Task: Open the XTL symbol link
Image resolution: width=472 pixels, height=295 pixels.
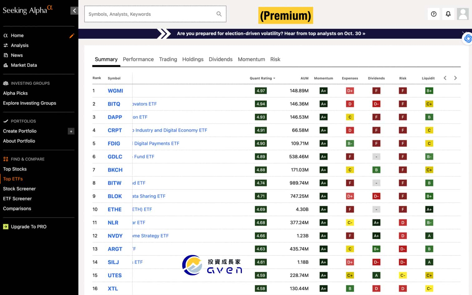Action: [113, 289]
